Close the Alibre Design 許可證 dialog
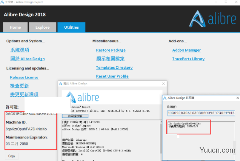The image size is (240, 161). click(237, 98)
